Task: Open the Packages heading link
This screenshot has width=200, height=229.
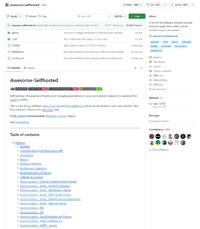Action: tap(154, 115)
